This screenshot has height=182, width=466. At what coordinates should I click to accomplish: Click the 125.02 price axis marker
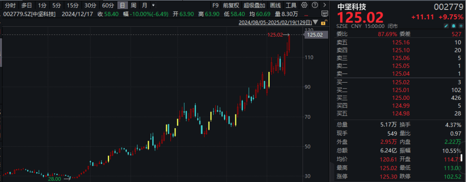(x=316, y=35)
